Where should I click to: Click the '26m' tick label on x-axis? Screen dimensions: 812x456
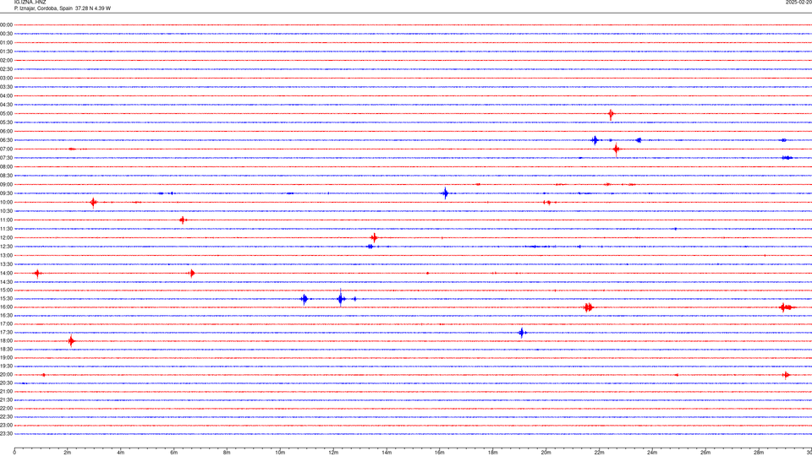click(x=705, y=453)
